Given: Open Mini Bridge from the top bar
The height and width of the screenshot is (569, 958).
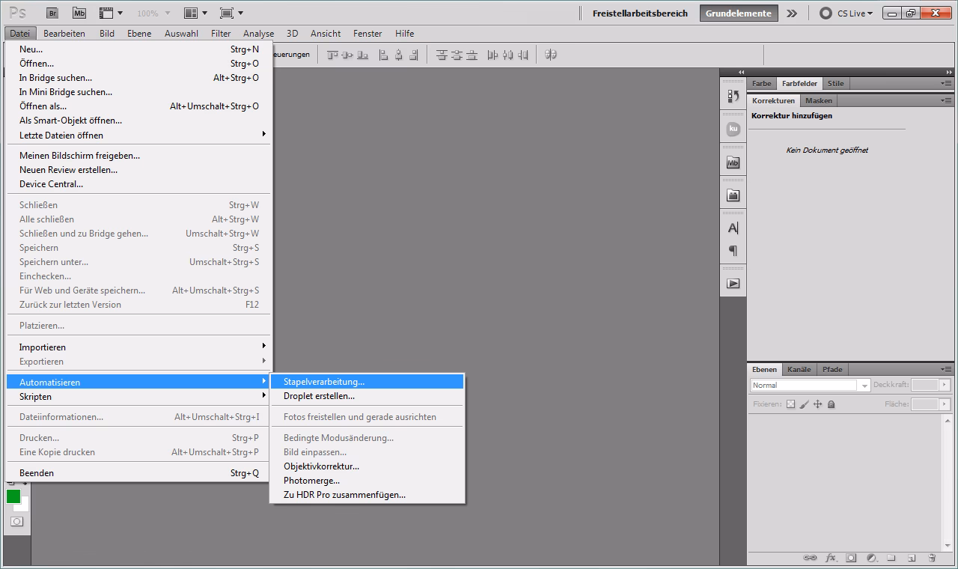Looking at the screenshot, I should tap(79, 13).
